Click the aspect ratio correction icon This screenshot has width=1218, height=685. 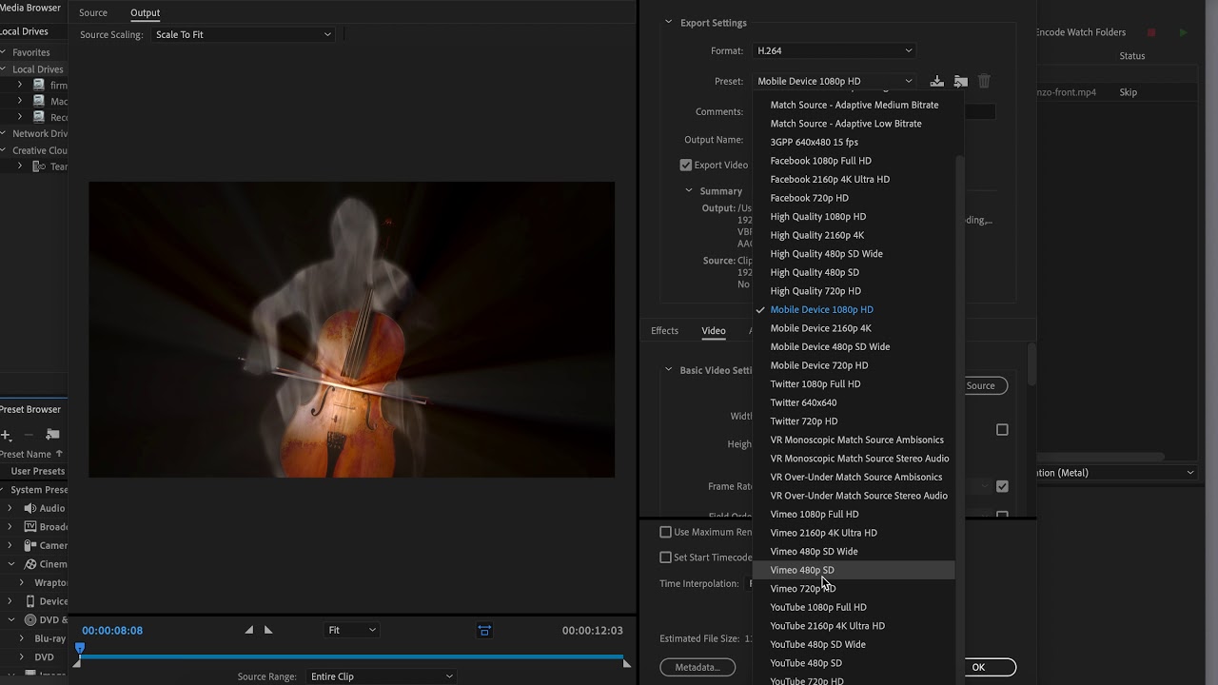pyautogui.click(x=484, y=630)
